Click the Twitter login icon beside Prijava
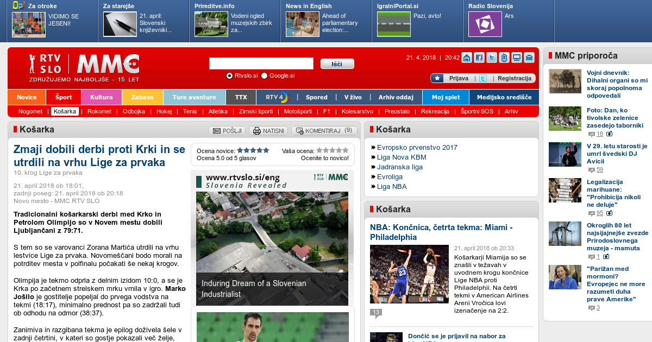 (482, 78)
